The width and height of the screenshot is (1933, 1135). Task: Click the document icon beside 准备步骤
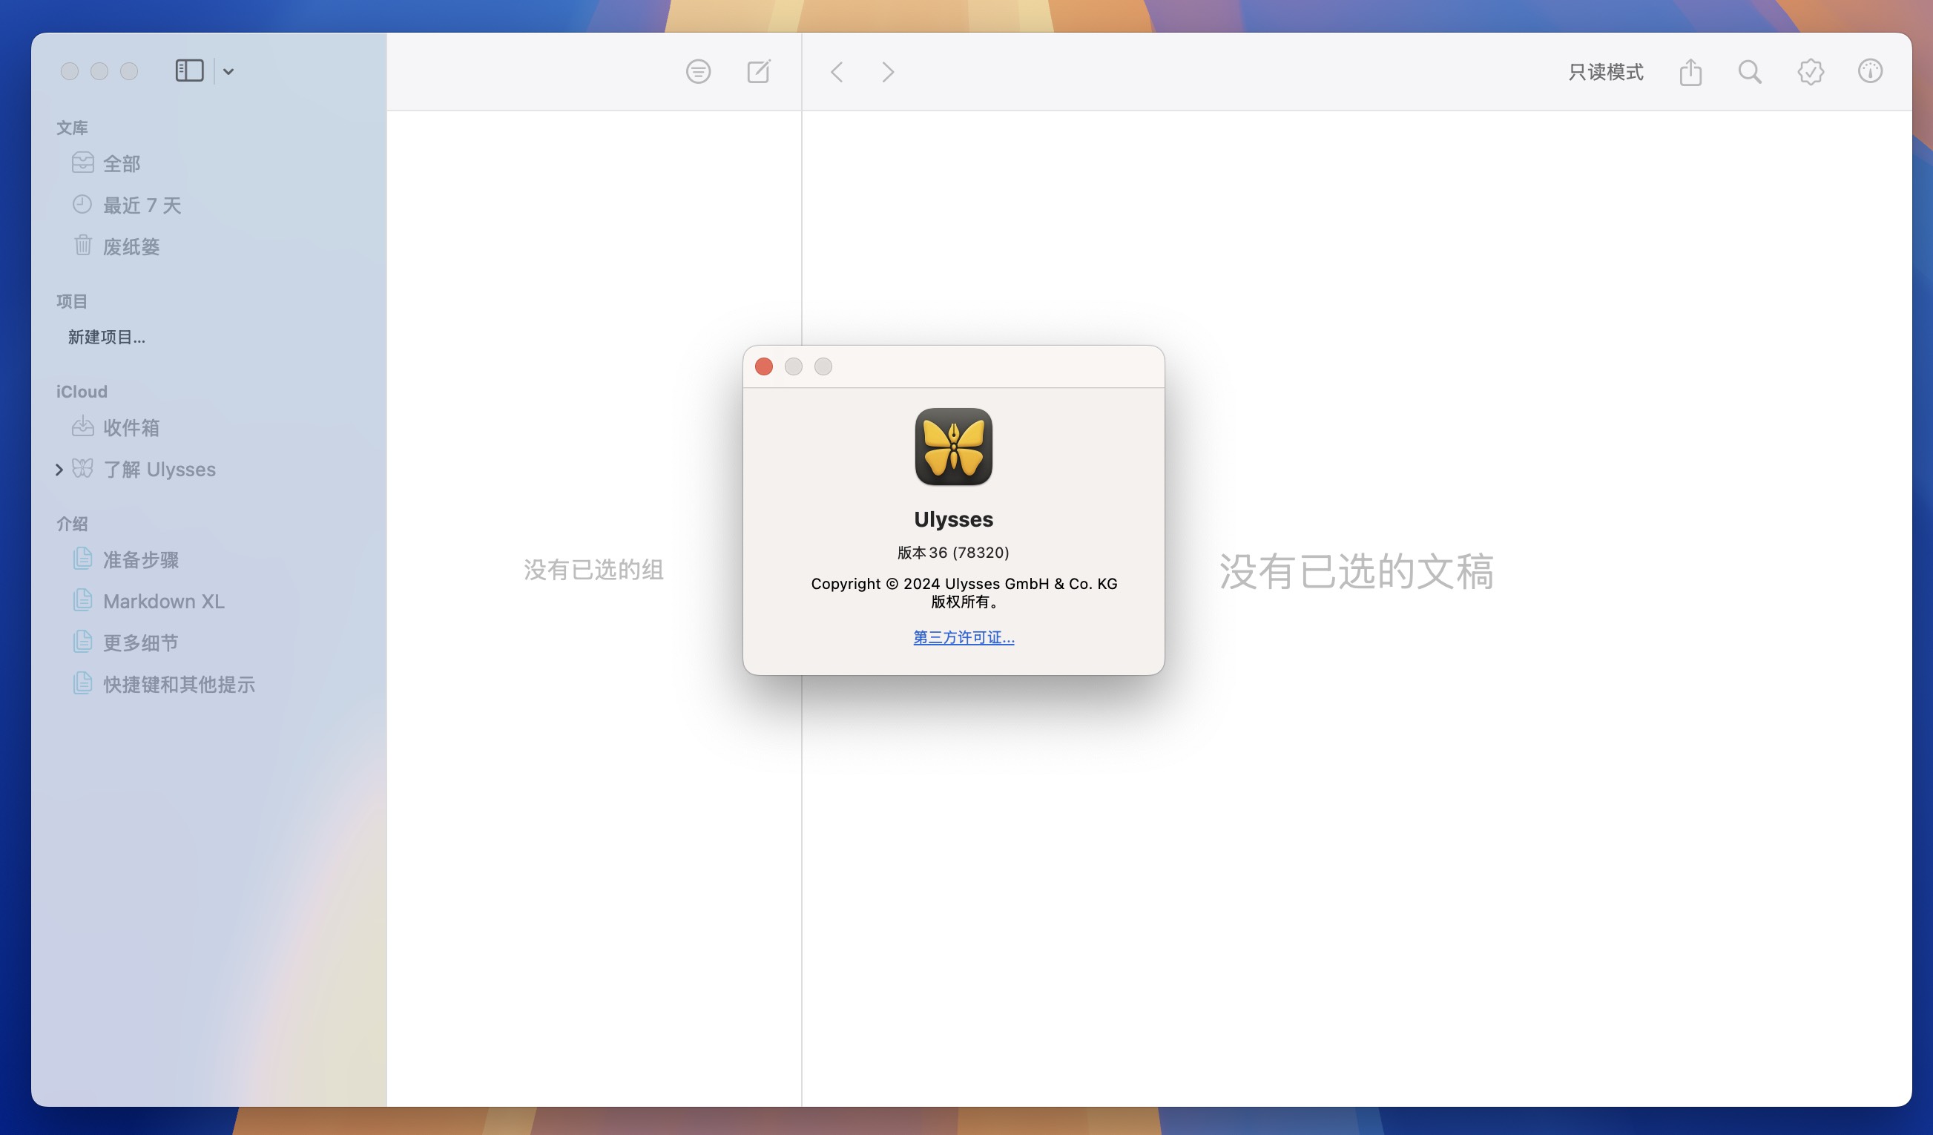pyautogui.click(x=83, y=558)
